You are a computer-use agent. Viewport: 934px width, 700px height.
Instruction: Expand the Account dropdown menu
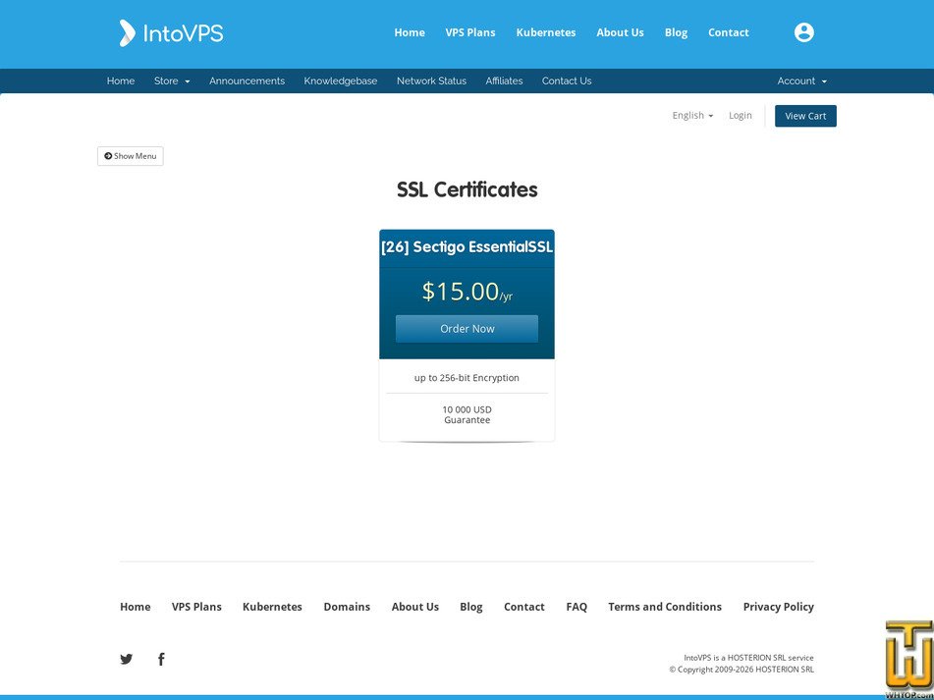pyautogui.click(x=801, y=81)
